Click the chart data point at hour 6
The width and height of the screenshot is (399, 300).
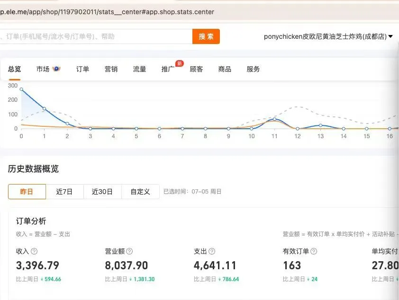159,129
